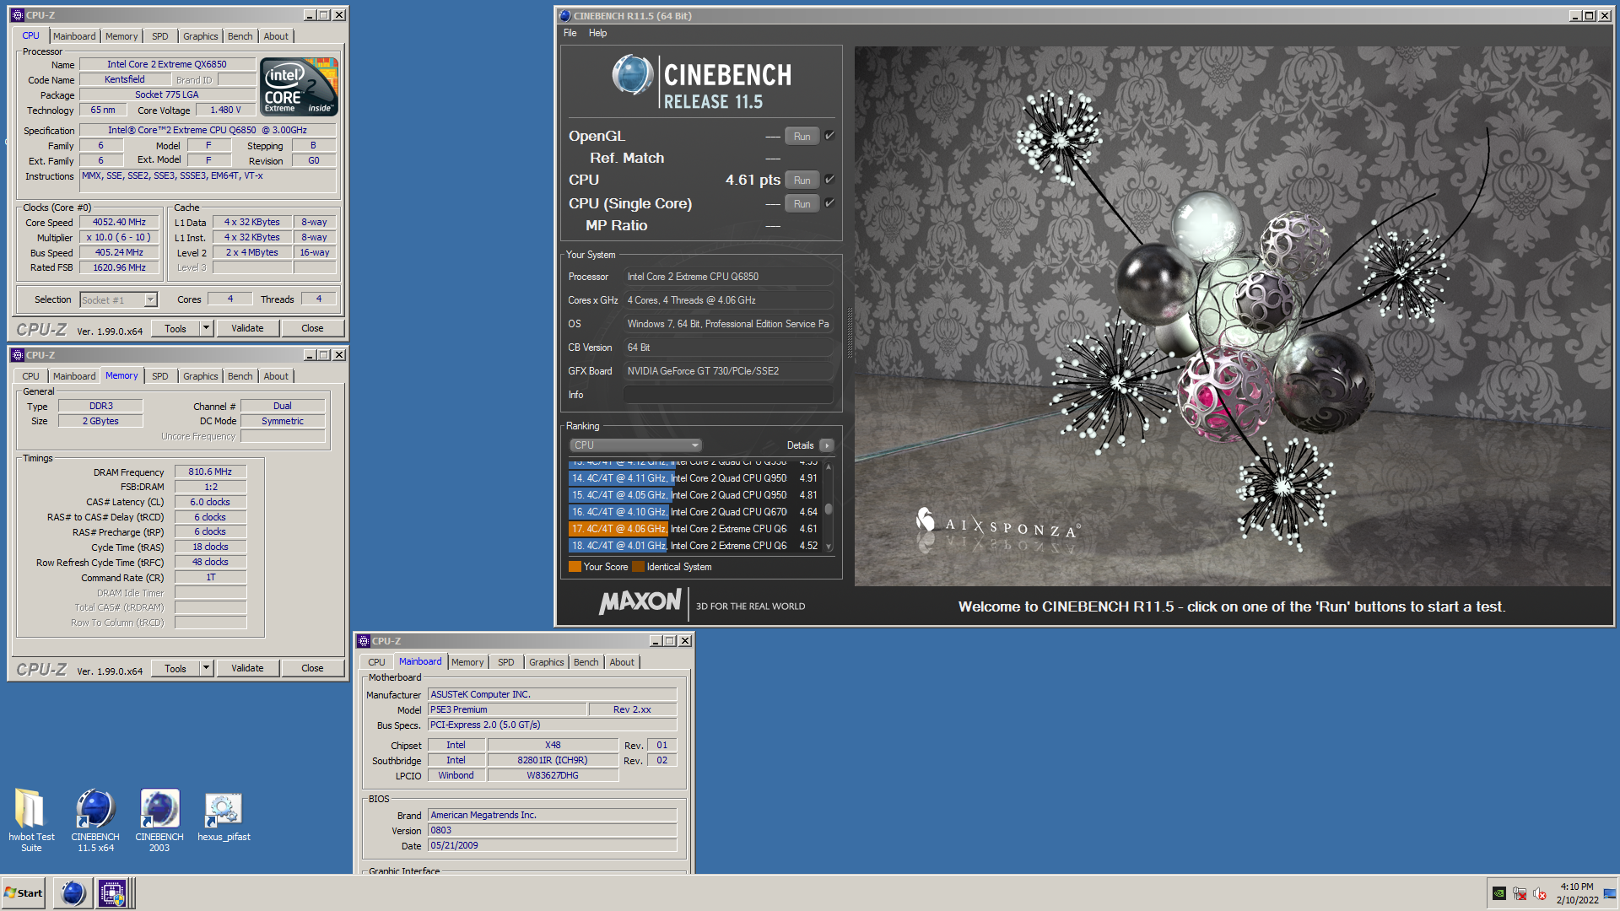Open the hexus_pifast desktop shortcut
The width and height of the screenshot is (1620, 911).
pos(224,815)
